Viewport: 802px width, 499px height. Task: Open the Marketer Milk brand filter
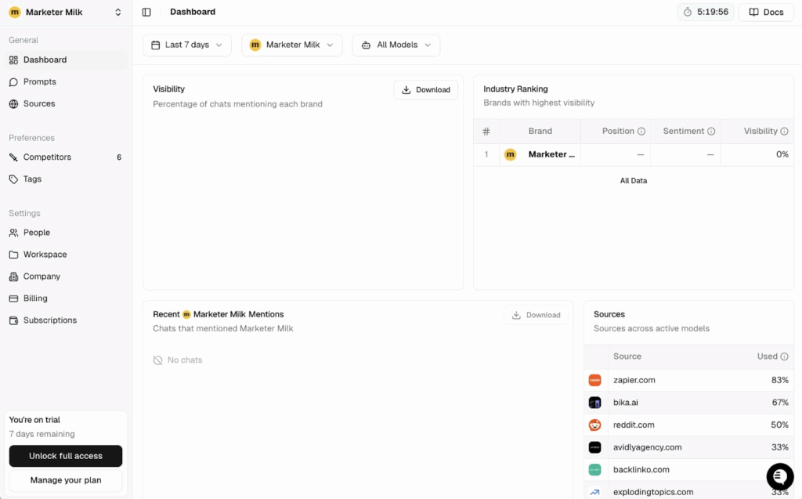click(291, 45)
